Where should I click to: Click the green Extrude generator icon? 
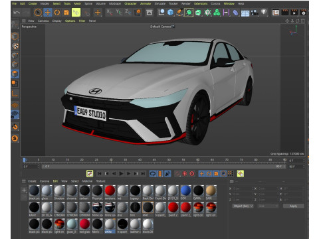coord(198,13)
